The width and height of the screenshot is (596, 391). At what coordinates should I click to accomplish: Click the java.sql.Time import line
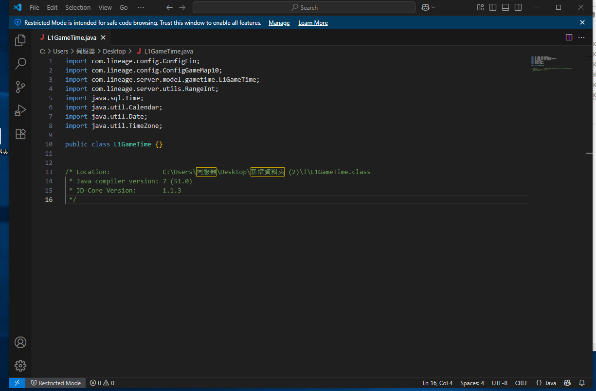[x=105, y=98]
